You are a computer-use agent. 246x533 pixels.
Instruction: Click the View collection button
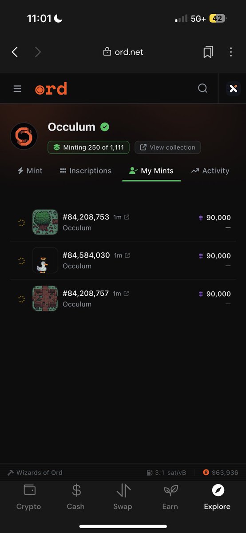[168, 147]
